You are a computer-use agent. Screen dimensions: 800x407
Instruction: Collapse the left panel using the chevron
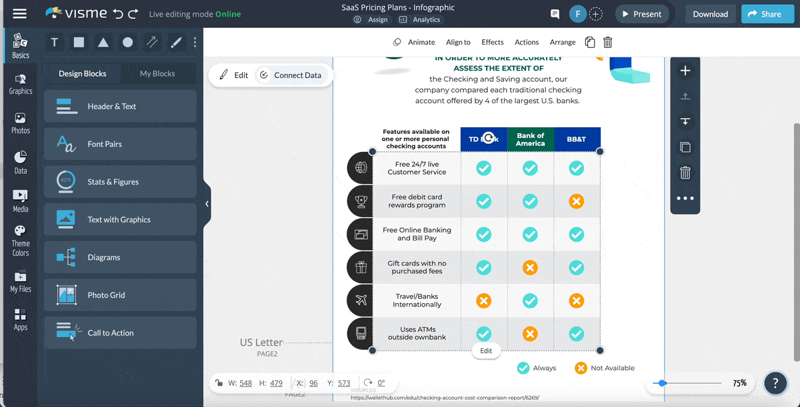point(207,203)
